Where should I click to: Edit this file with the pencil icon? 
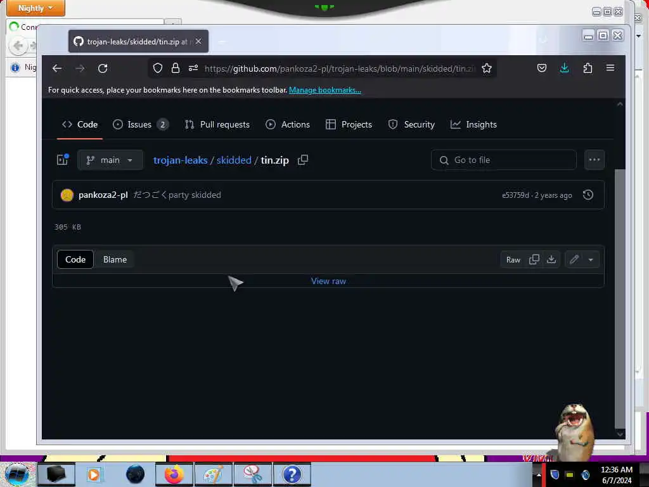pyautogui.click(x=574, y=259)
